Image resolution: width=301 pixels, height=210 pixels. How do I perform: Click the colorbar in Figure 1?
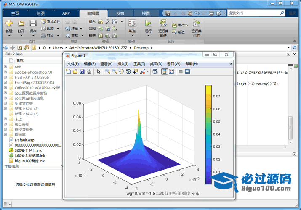pos(208,134)
